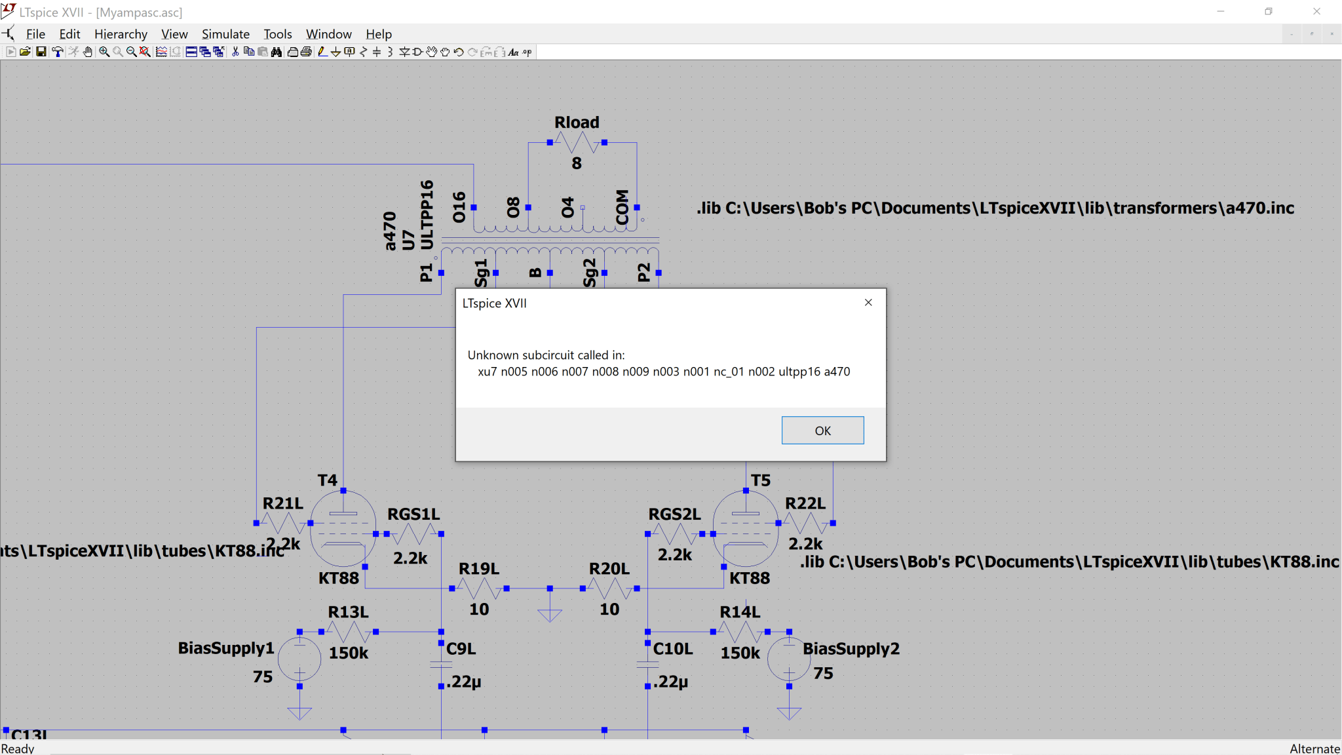Viewport: 1342px width, 755px height.
Task: Select the Drag closed-hand tool
Action: [445, 52]
